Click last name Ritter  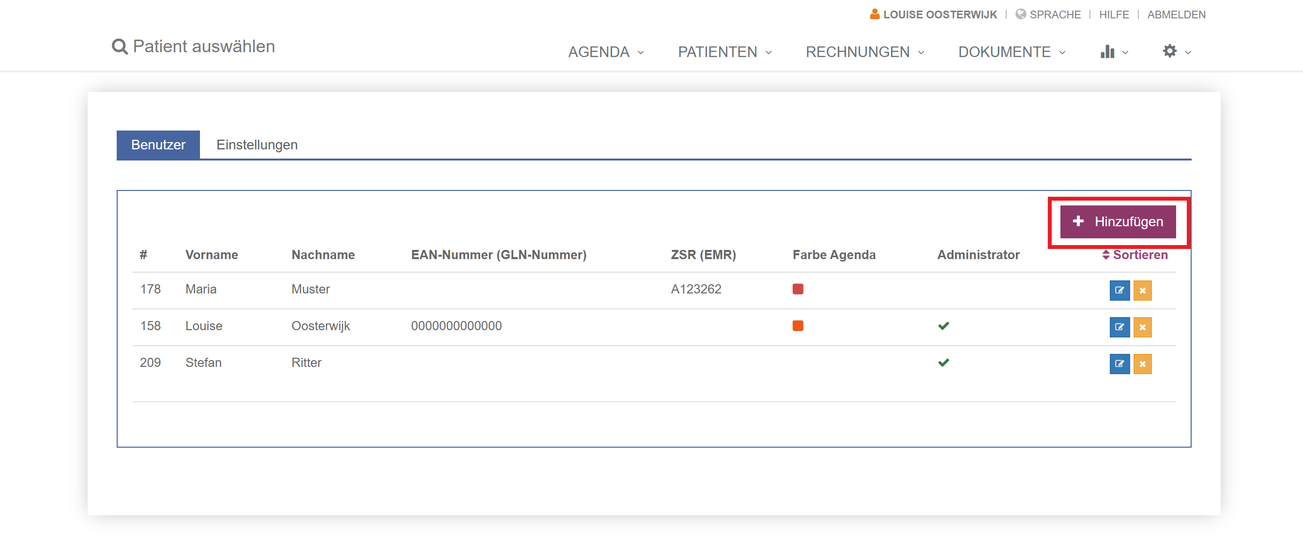click(307, 363)
